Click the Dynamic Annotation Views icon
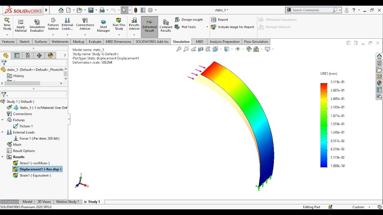 coord(208,49)
